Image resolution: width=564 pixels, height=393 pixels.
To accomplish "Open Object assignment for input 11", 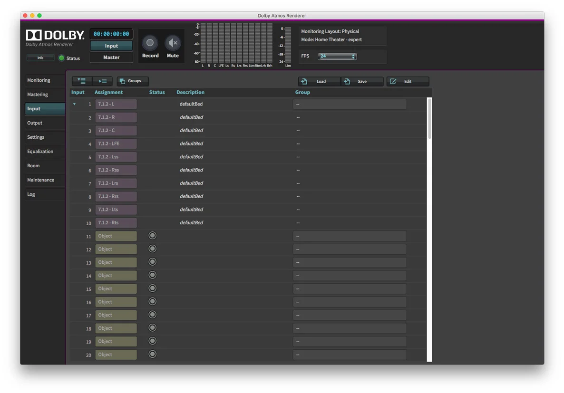I will click(x=116, y=236).
